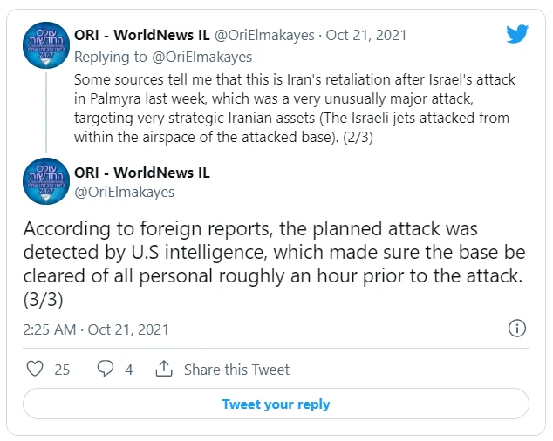Click the top ORI profile avatar
Image resolution: width=553 pixels, height=441 pixels.
(46, 44)
